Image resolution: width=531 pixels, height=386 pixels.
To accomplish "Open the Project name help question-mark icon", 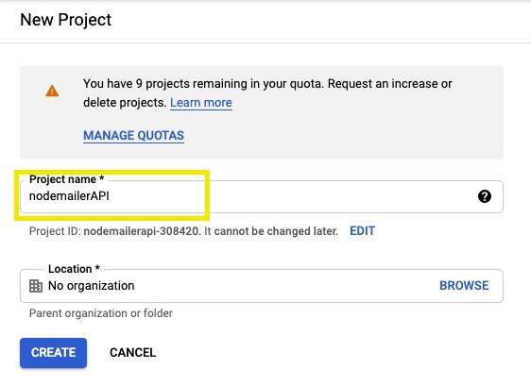I will (485, 196).
